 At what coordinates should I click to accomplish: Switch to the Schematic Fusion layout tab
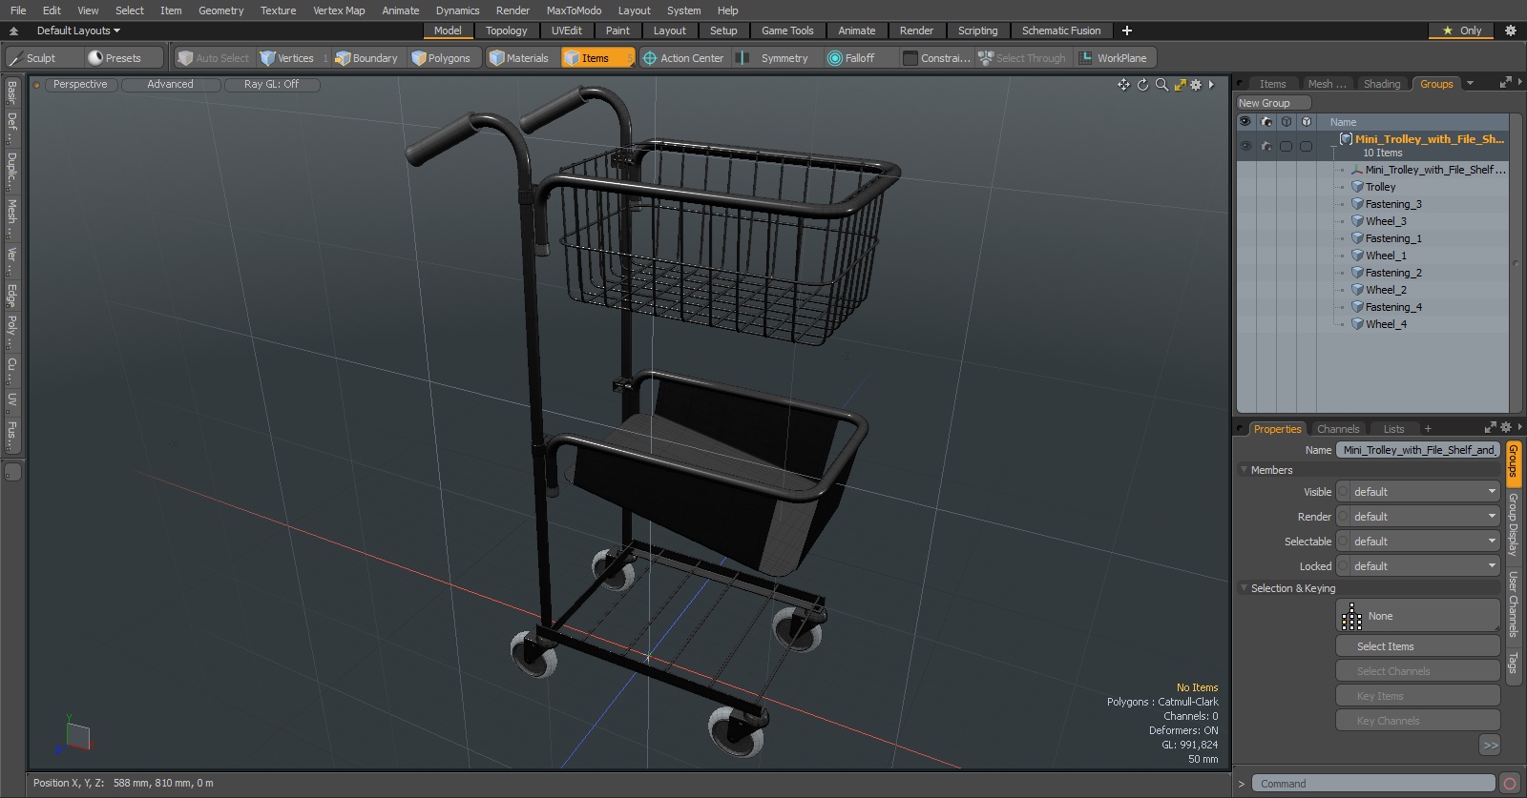point(1061,31)
